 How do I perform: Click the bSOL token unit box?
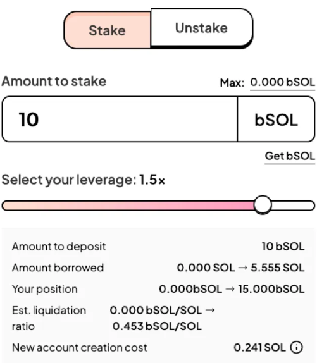277,120
